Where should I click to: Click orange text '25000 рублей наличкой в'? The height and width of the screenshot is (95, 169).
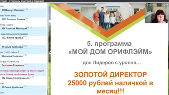(x=110, y=83)
